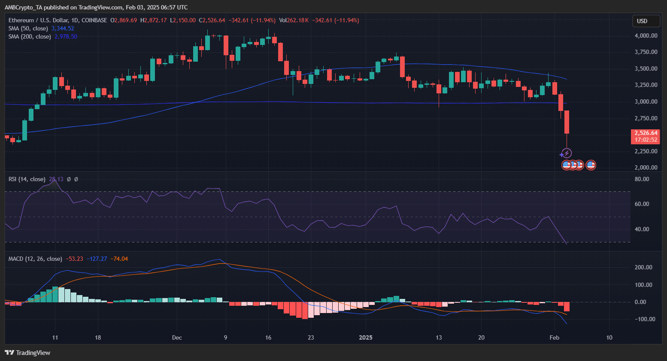
Task: Click the rightmost US flag economic event icon
Action: coord(591,165)
